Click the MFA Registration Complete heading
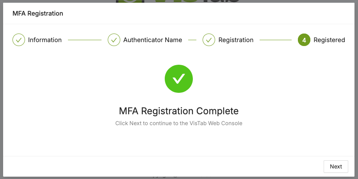Screen dimensions: 358x179 coord(179,111)
